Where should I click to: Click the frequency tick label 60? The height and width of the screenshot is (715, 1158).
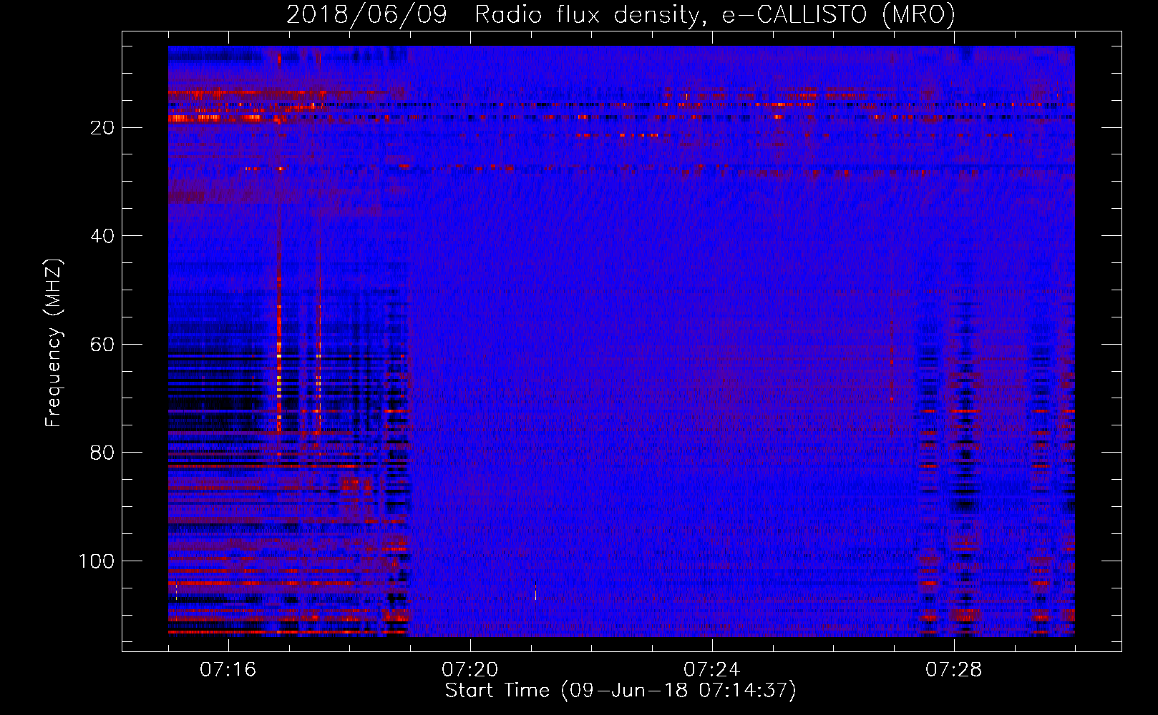point(103,345)
